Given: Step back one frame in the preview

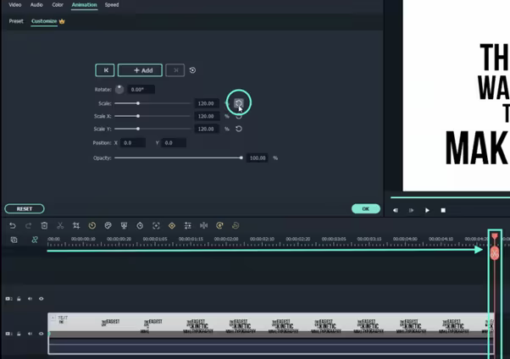Looking at the screenshot, I should click(395, 210).
